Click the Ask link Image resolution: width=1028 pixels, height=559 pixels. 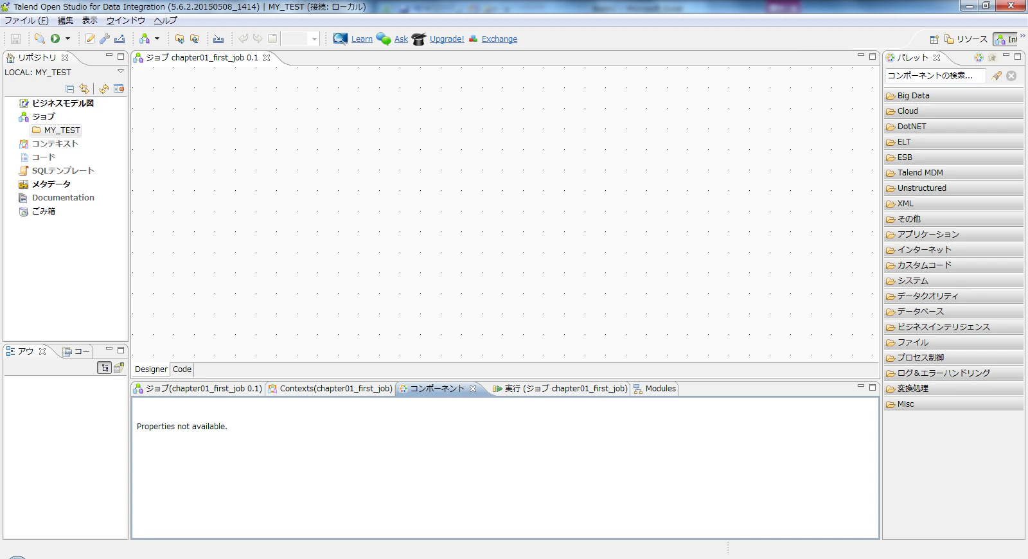[401, 39]
